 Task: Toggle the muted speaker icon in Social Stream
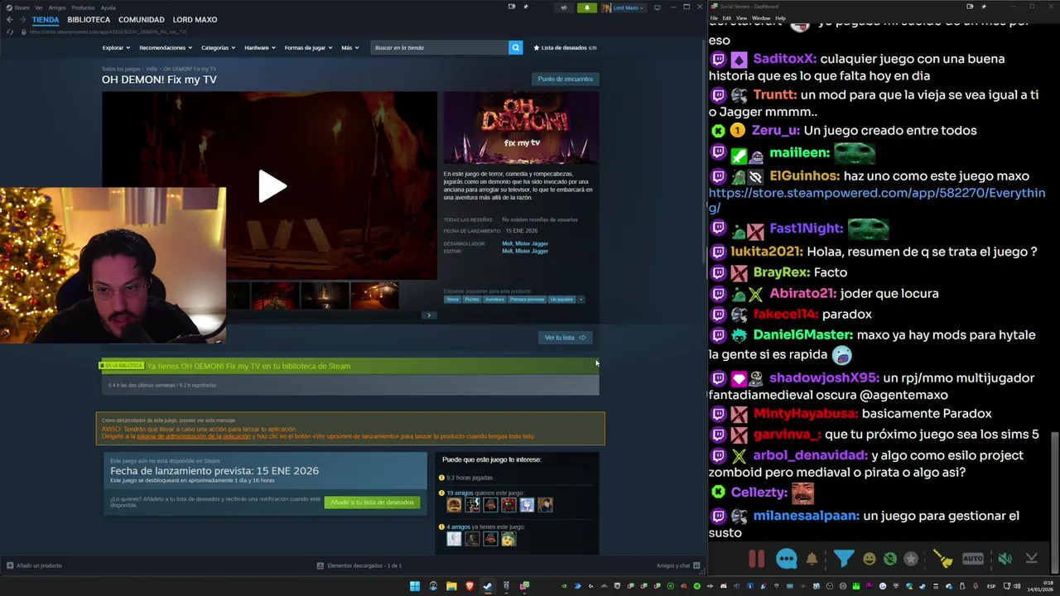tap(1004, 559)
